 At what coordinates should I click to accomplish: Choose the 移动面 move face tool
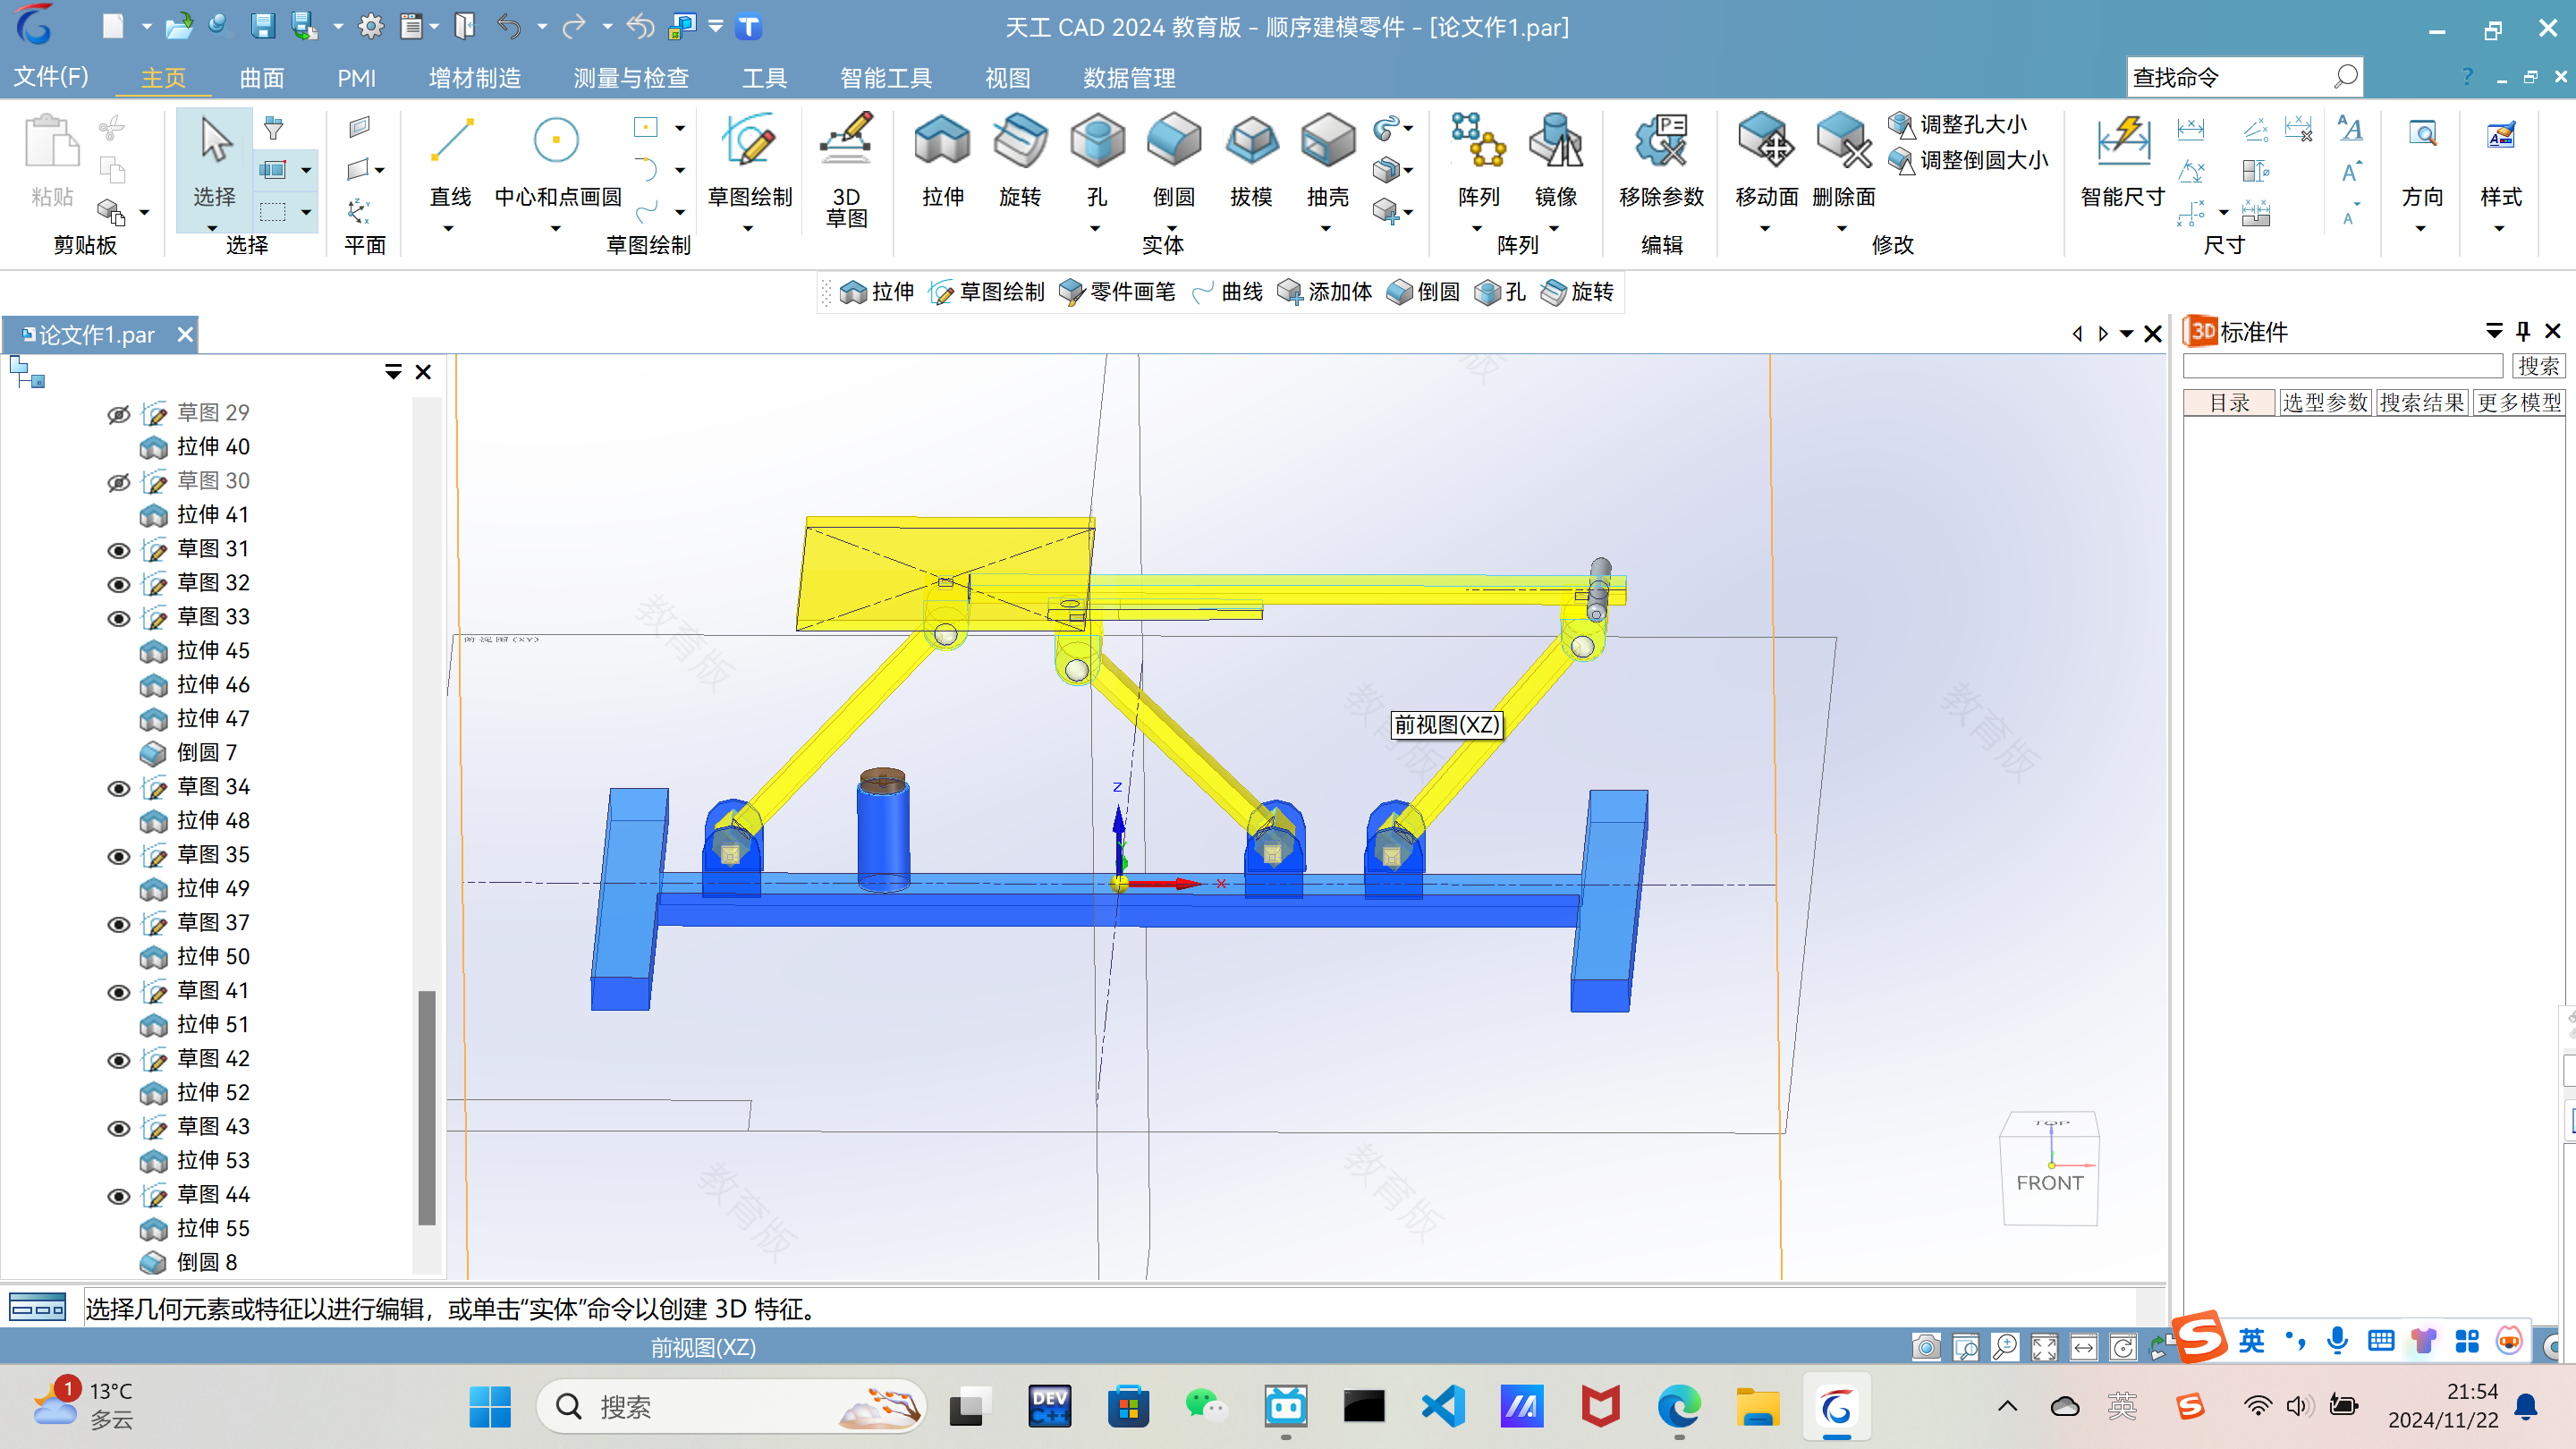tap(1766, 160)
